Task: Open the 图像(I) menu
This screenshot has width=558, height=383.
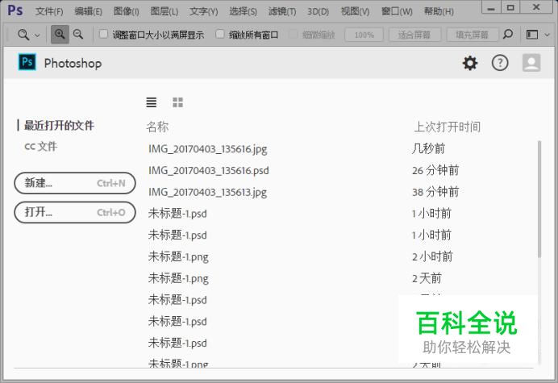Action: click(127, 11)
